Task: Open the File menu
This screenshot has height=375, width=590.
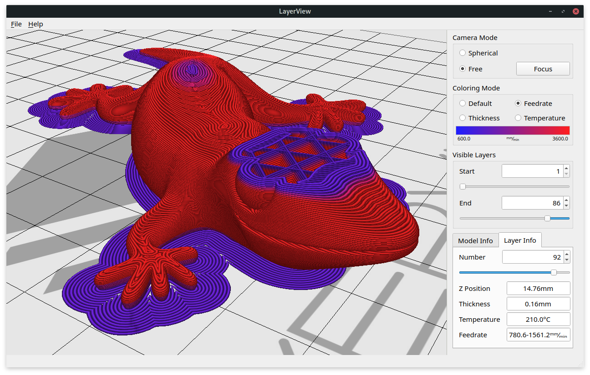Action: 16,24
